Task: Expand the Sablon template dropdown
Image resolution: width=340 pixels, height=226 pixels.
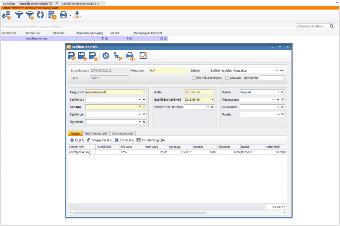Action: coord(277,71)
